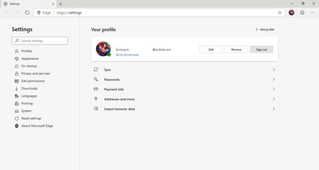Minimize the Edge window
The width and height of the screenshot is (319, 170).
(292, 3)
